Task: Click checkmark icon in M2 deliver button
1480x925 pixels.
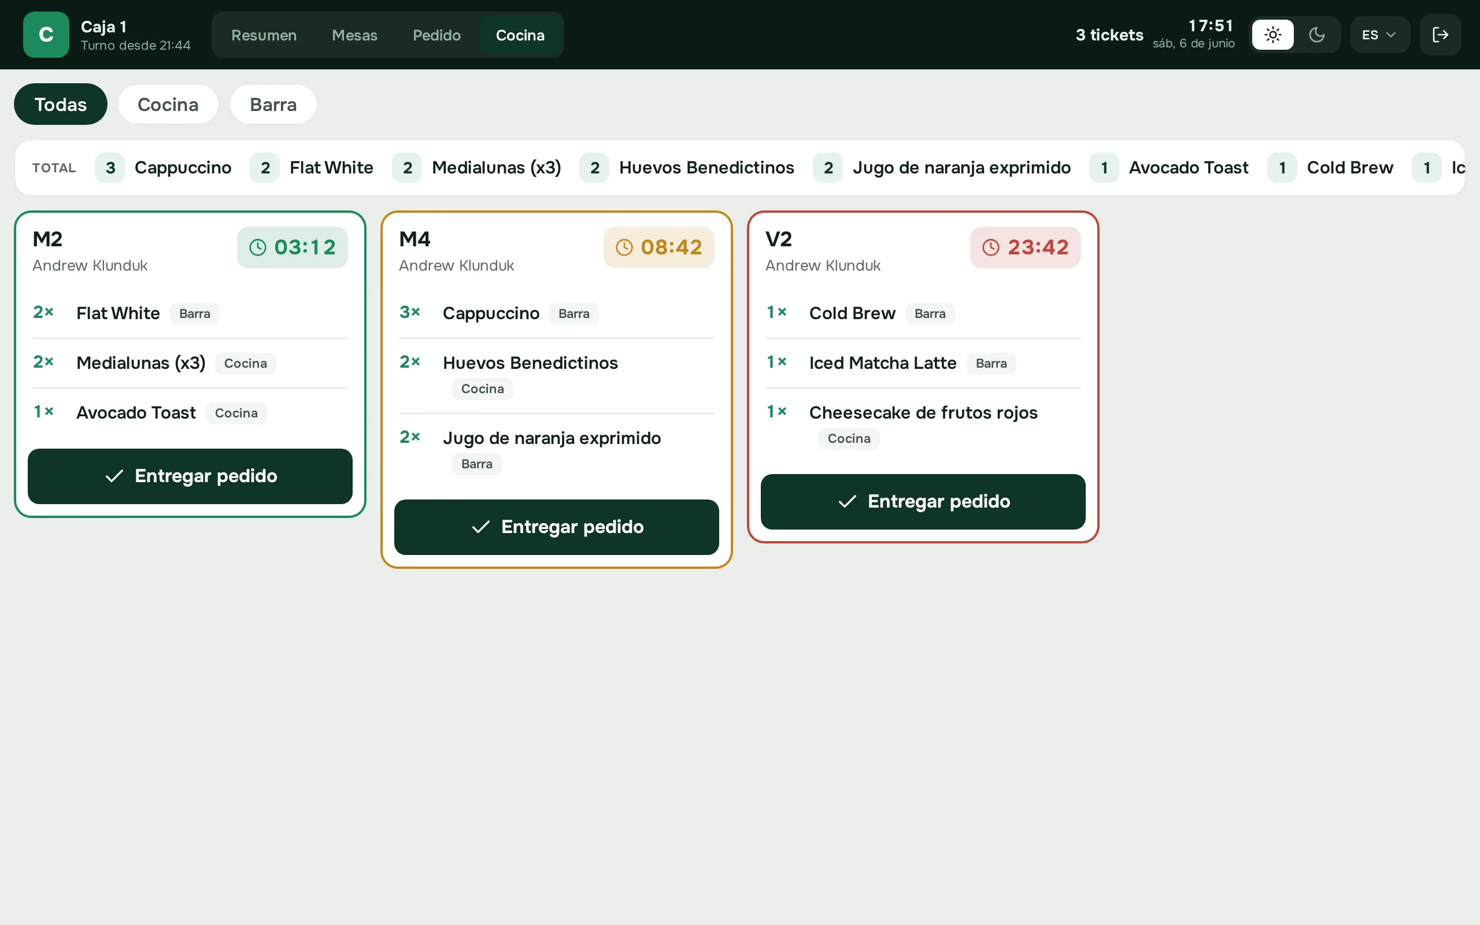Action: pyautogui.click(x=114, y=476)
